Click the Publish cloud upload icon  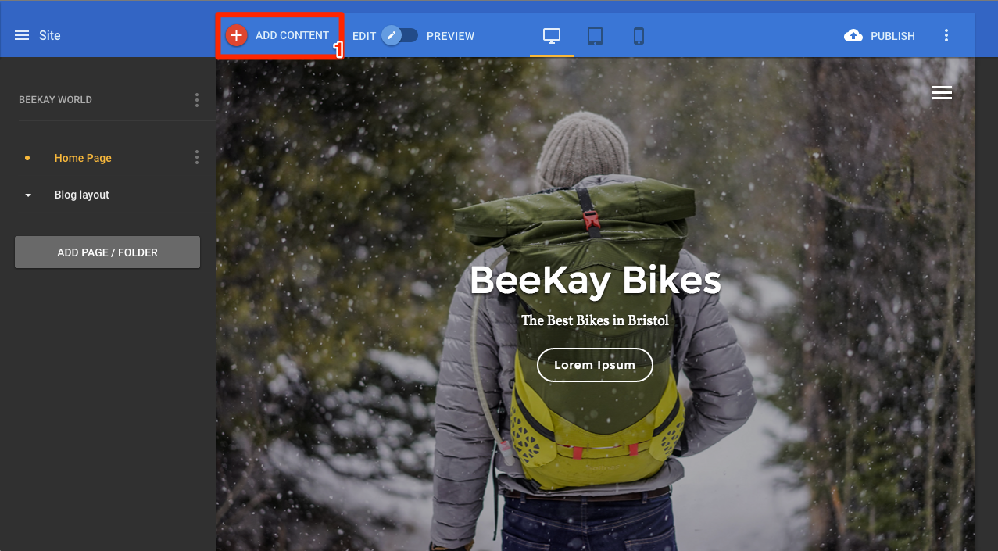pos(853,36)
